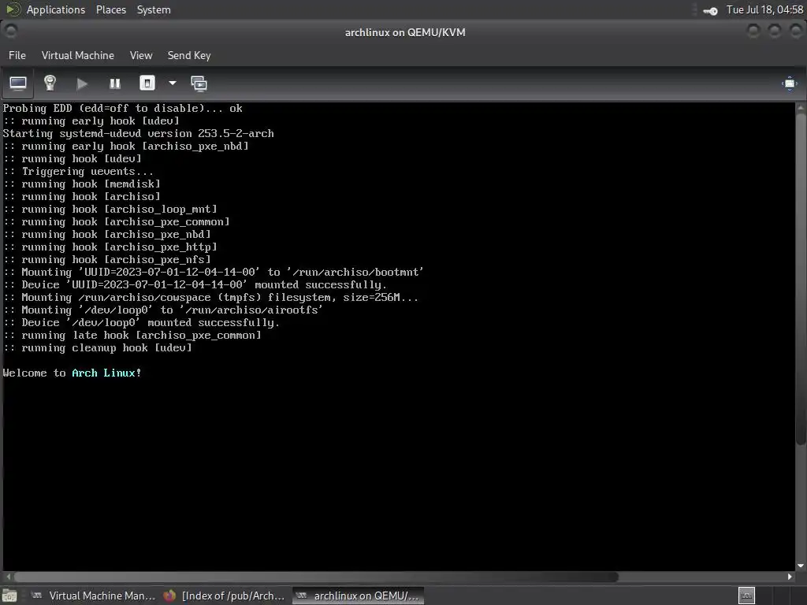Select archlinux on QEMU taskbar entry
Screen dimensions: 807x605
point(359,596)
